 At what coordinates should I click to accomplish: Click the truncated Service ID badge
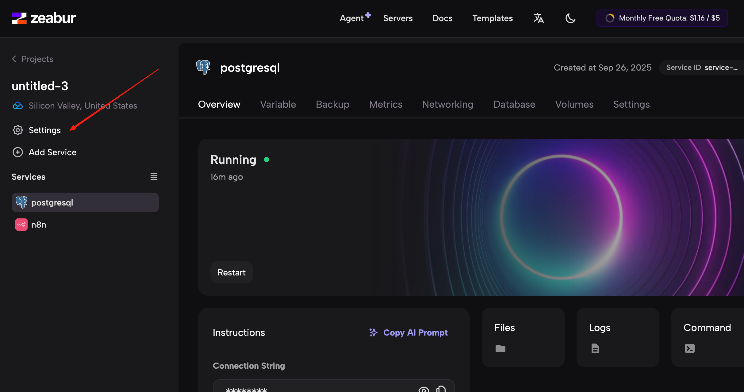click(x=702, y=67)
